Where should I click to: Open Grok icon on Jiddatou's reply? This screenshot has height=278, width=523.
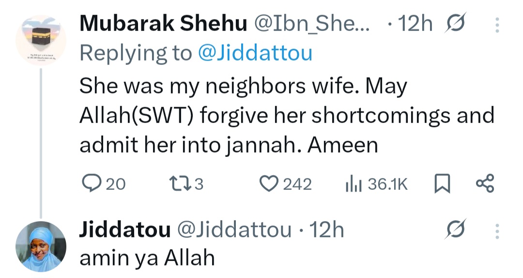pos(456,230)
